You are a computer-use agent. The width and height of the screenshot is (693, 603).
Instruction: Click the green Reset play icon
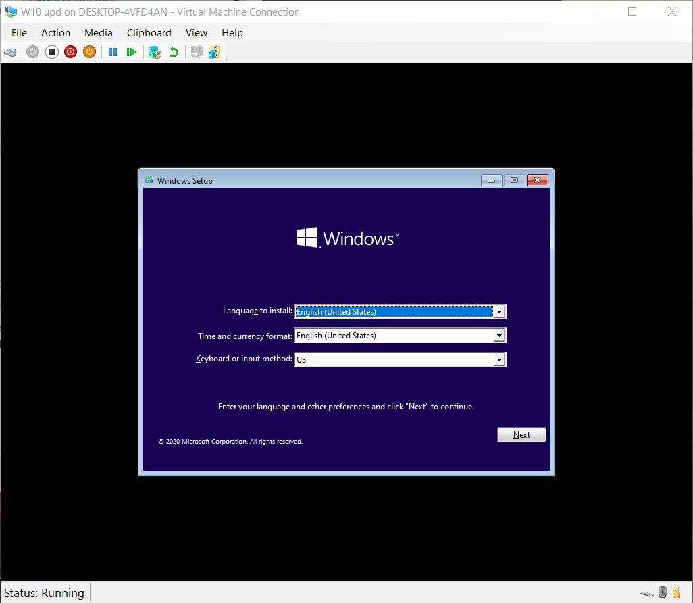click(131, 52)
